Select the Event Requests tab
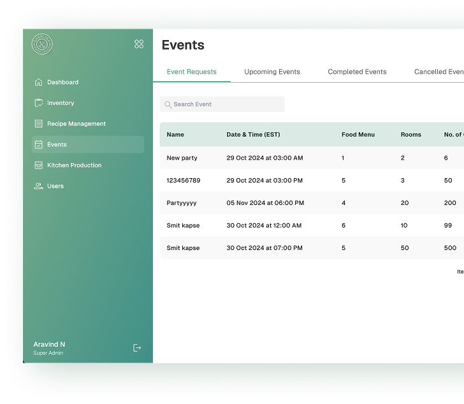Screen dimensions: 464x404 point(191,72)
